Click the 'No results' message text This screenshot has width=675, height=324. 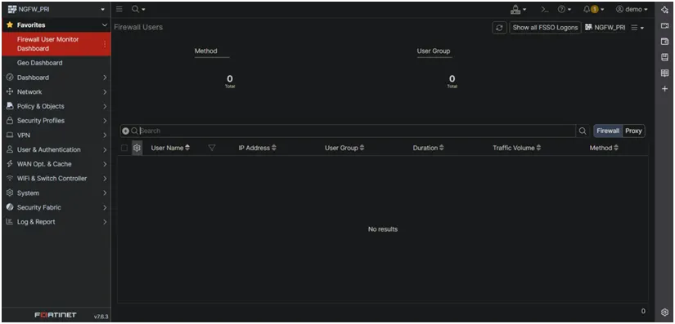point(383,229)
